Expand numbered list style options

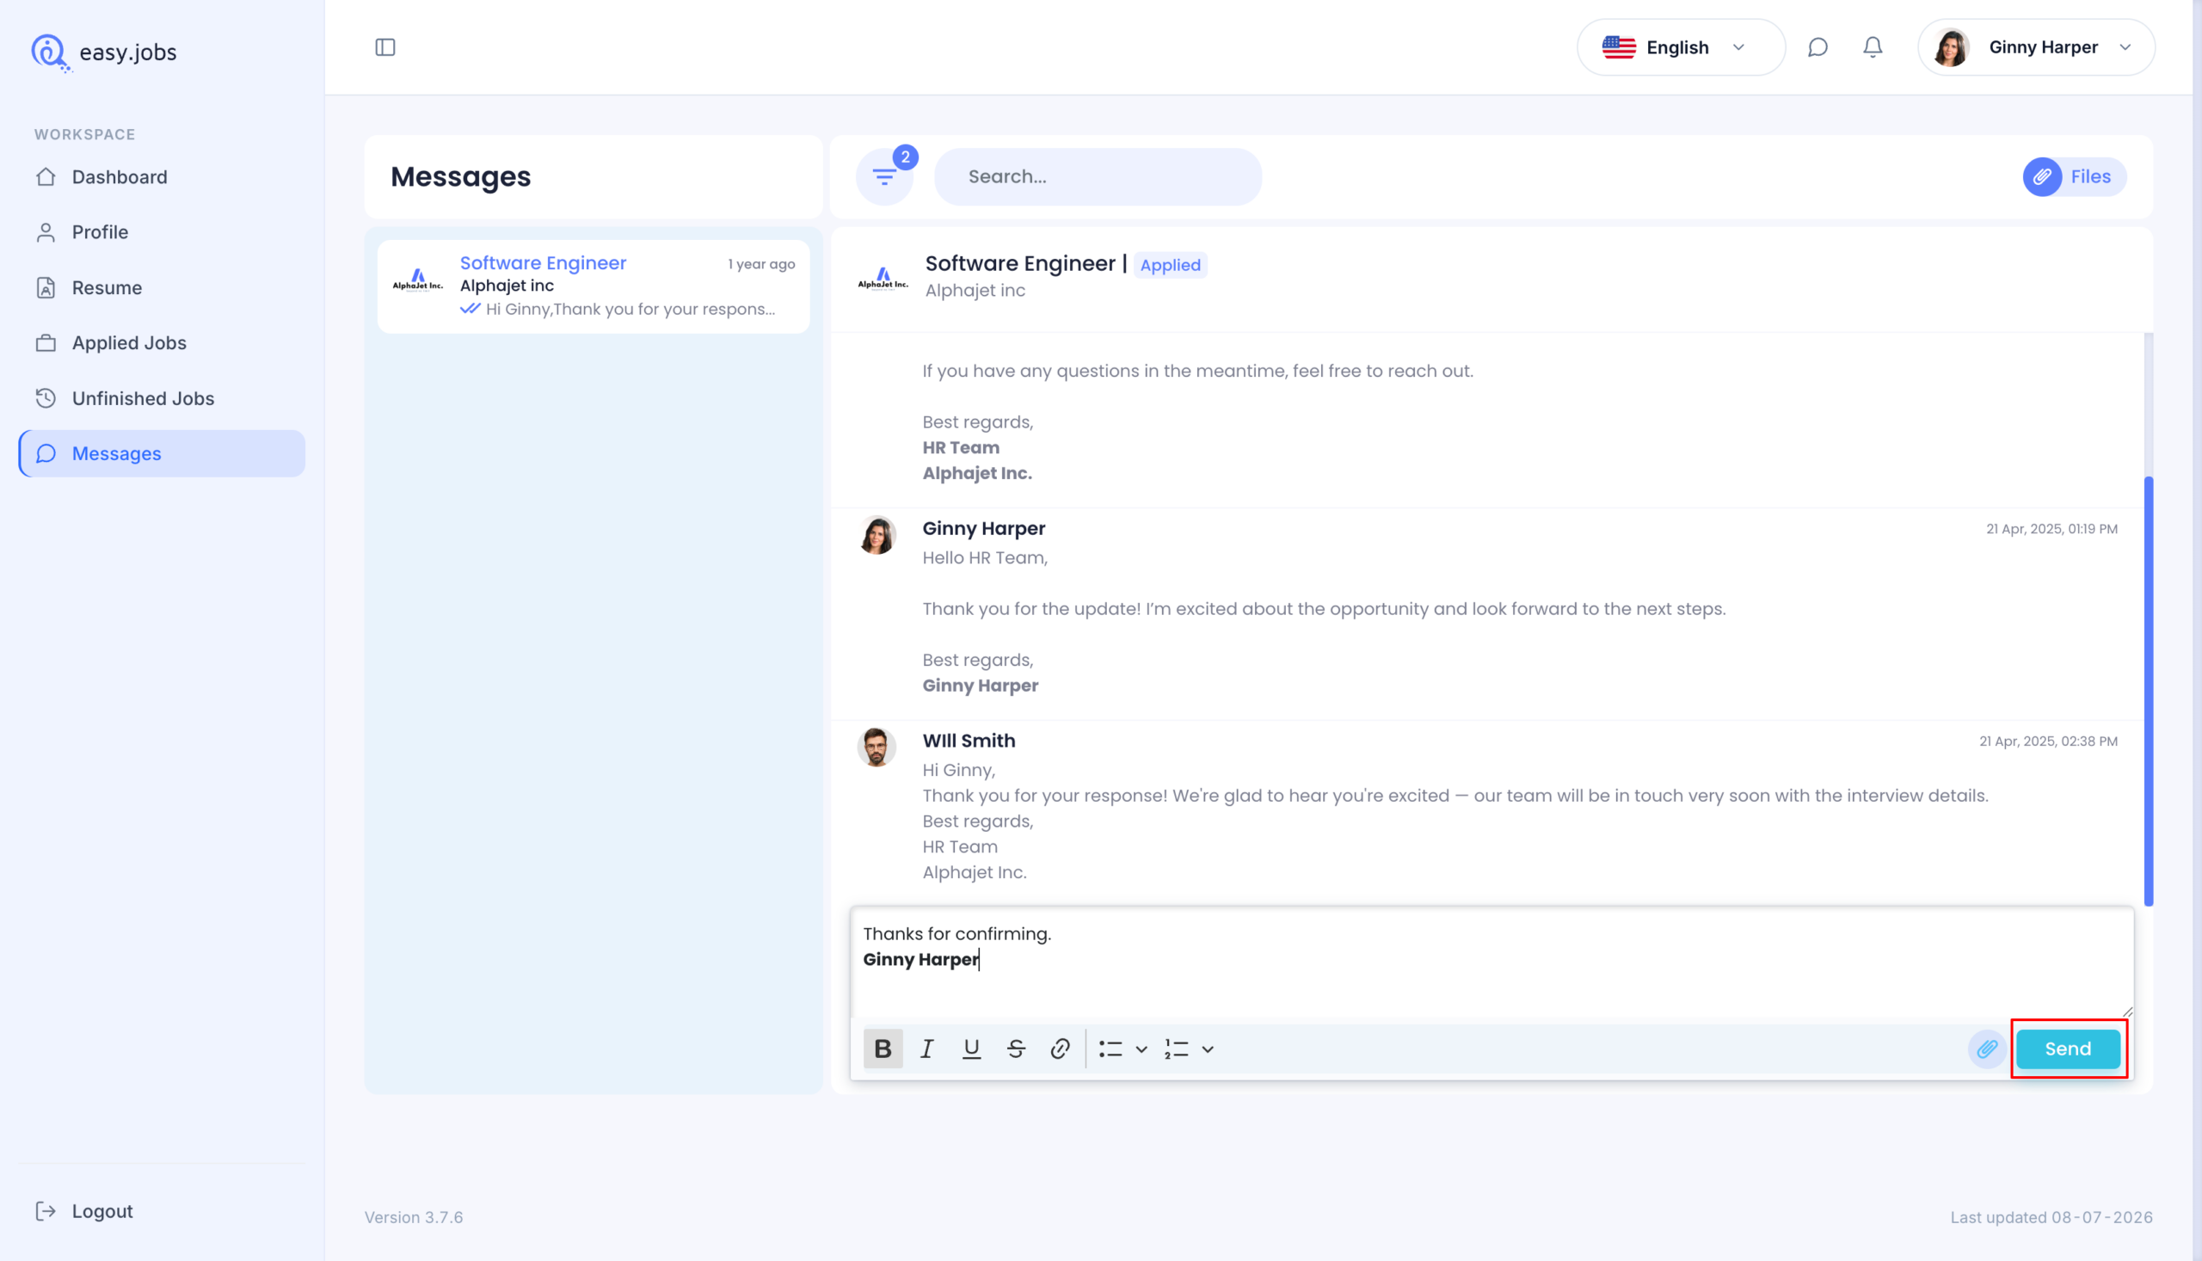click(x=1208, y=1049)
